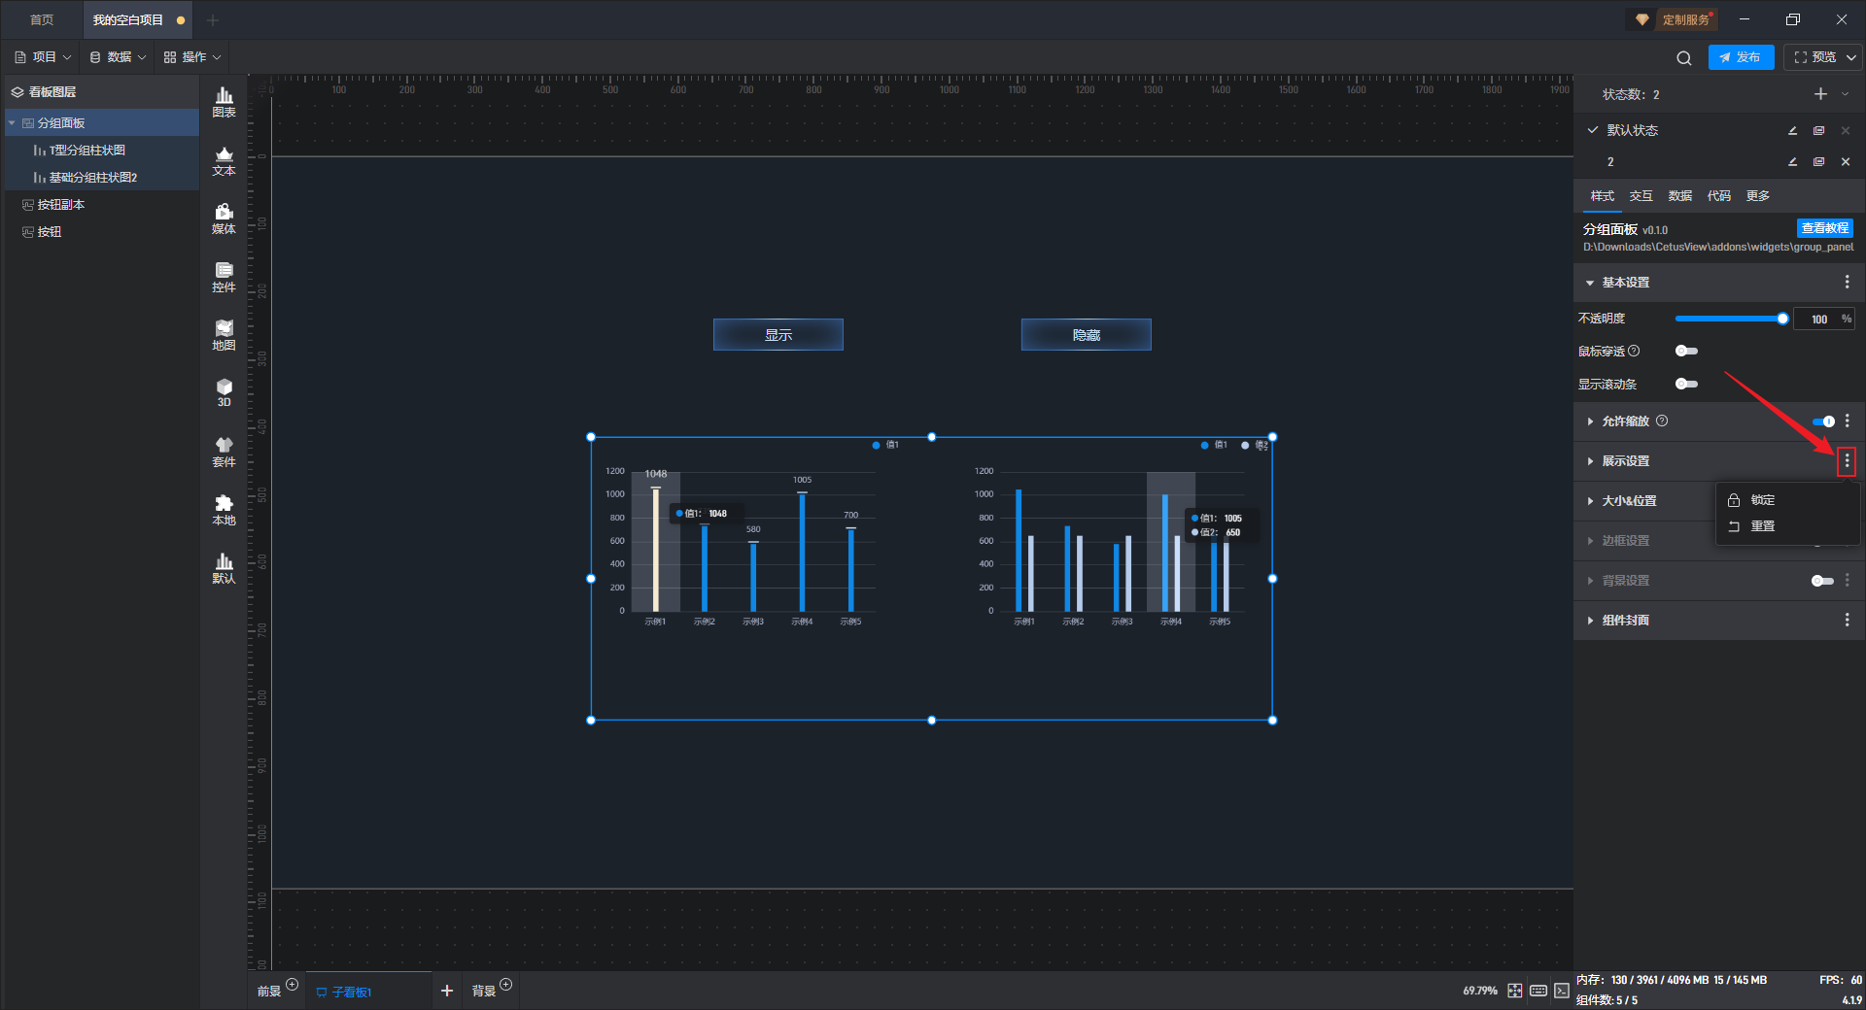Toggle the 显示滚动条 switch

(x=1686, y=384)
